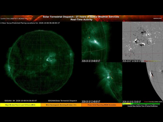Click the timestamp 2026-10-10 01:33:00 UT
Screen dimensions: 163x122
132,102
